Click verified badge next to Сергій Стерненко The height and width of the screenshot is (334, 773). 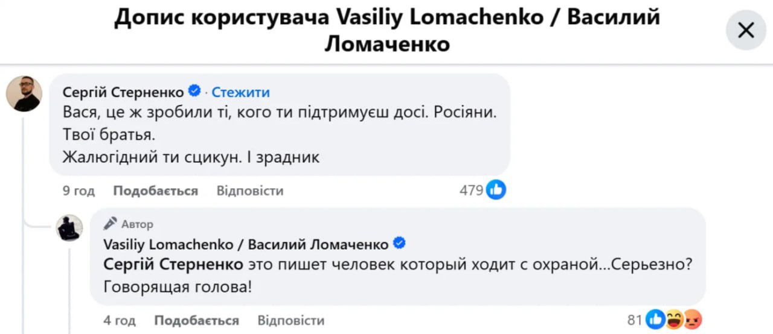pos(194,92)
